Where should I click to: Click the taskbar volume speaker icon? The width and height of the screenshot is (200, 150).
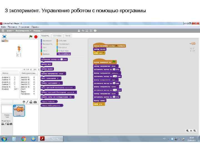(180, 139)
